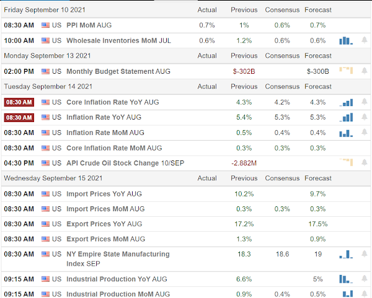Open the Monthly Budget Statement chart icon
Screen dimensions: 372x298
[346, 71]
